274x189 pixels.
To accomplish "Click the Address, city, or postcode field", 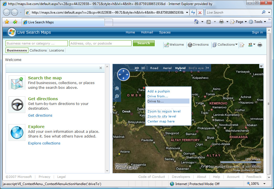I will pos(100,43).
